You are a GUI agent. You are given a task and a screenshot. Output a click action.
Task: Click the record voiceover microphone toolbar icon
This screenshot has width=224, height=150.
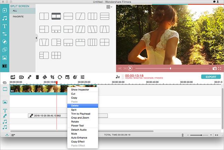pyautogui.click(x=29, y=77)
